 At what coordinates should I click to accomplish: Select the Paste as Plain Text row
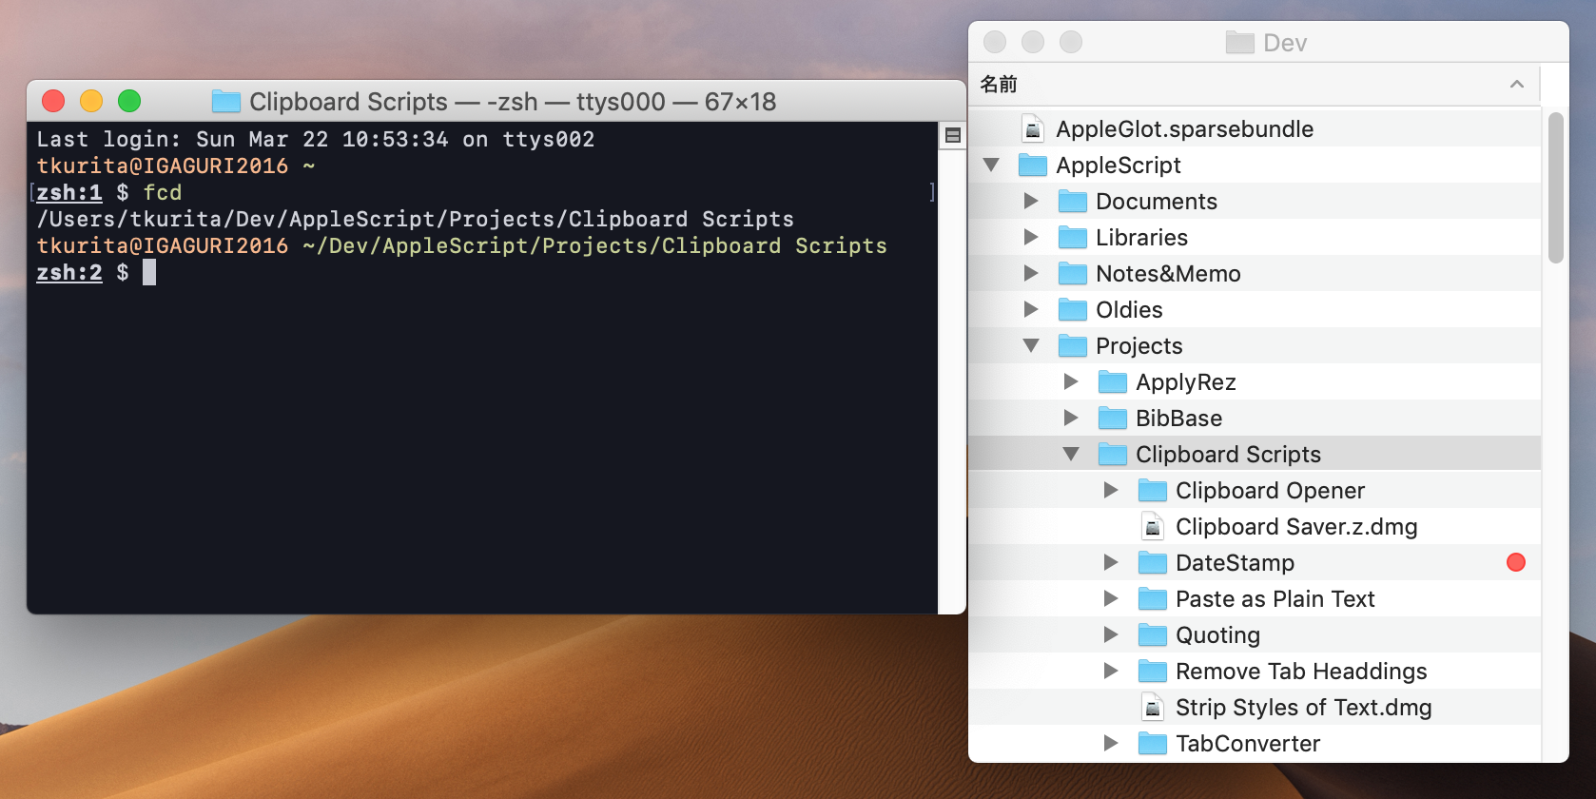(1275, 598)
